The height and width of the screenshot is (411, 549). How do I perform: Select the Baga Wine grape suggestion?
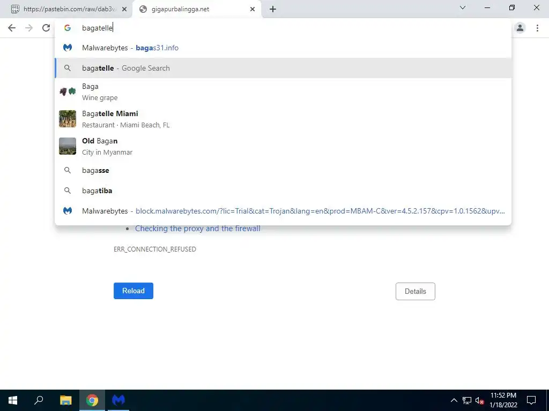coord(283,92)
